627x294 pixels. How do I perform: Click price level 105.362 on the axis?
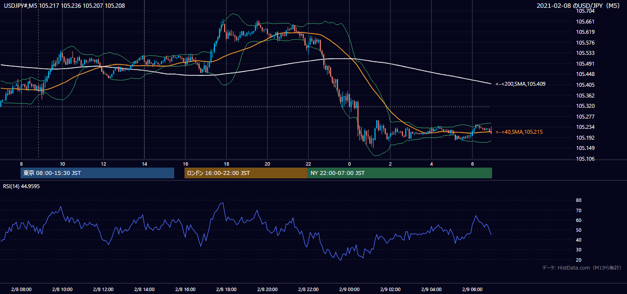click(585, 96)
